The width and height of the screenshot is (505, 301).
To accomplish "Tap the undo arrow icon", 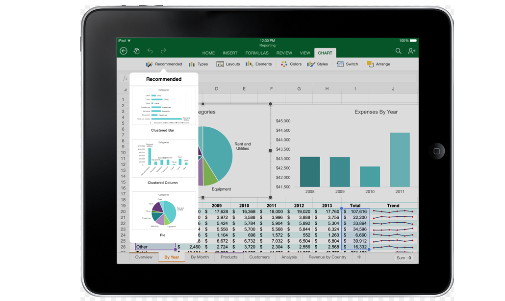I will coord(150,51).
